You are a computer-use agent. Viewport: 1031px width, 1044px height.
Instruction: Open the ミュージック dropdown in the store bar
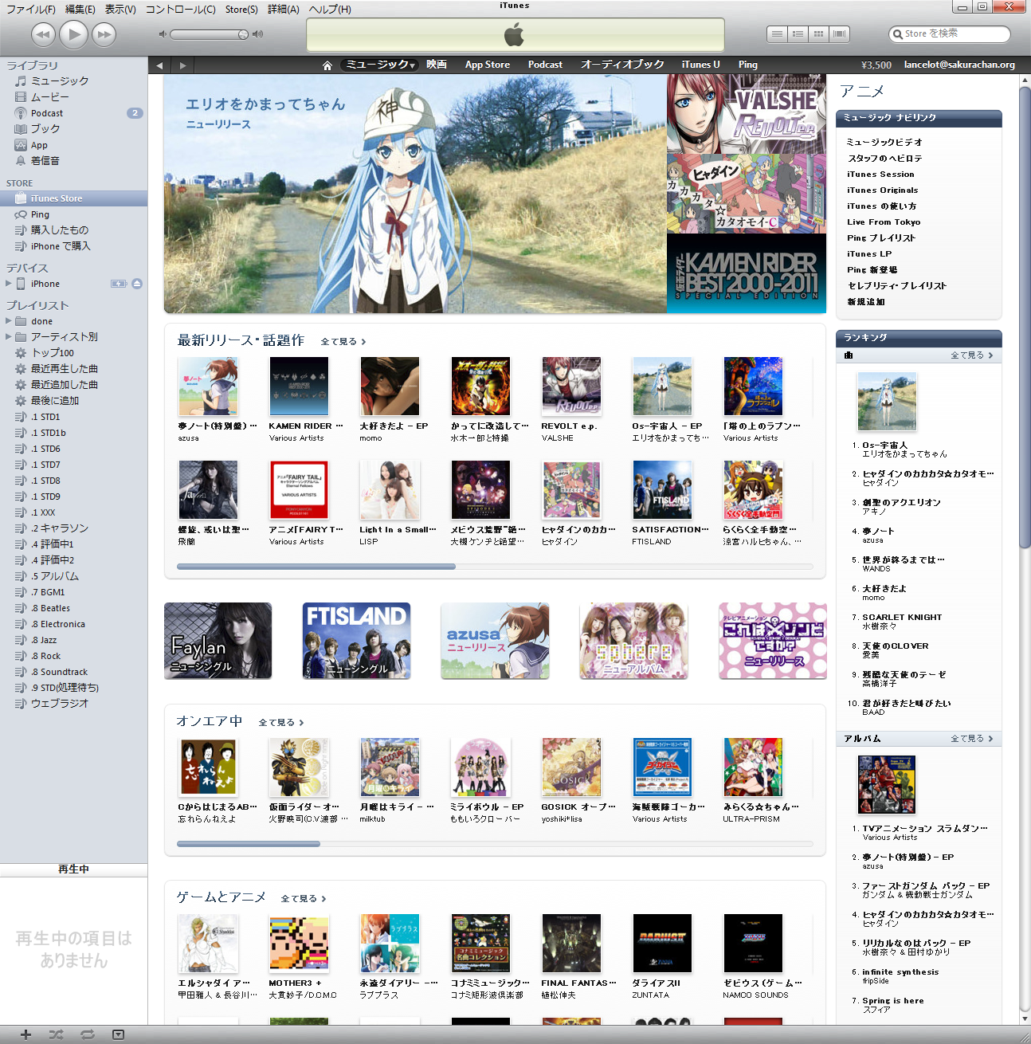click(x=380, y=65)
